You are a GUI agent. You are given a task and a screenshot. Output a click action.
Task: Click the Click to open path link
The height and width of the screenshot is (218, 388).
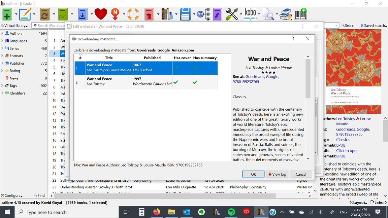coord(347,150)
